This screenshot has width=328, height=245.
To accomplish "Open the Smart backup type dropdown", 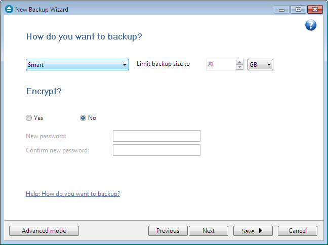I will tap(77, 64).
